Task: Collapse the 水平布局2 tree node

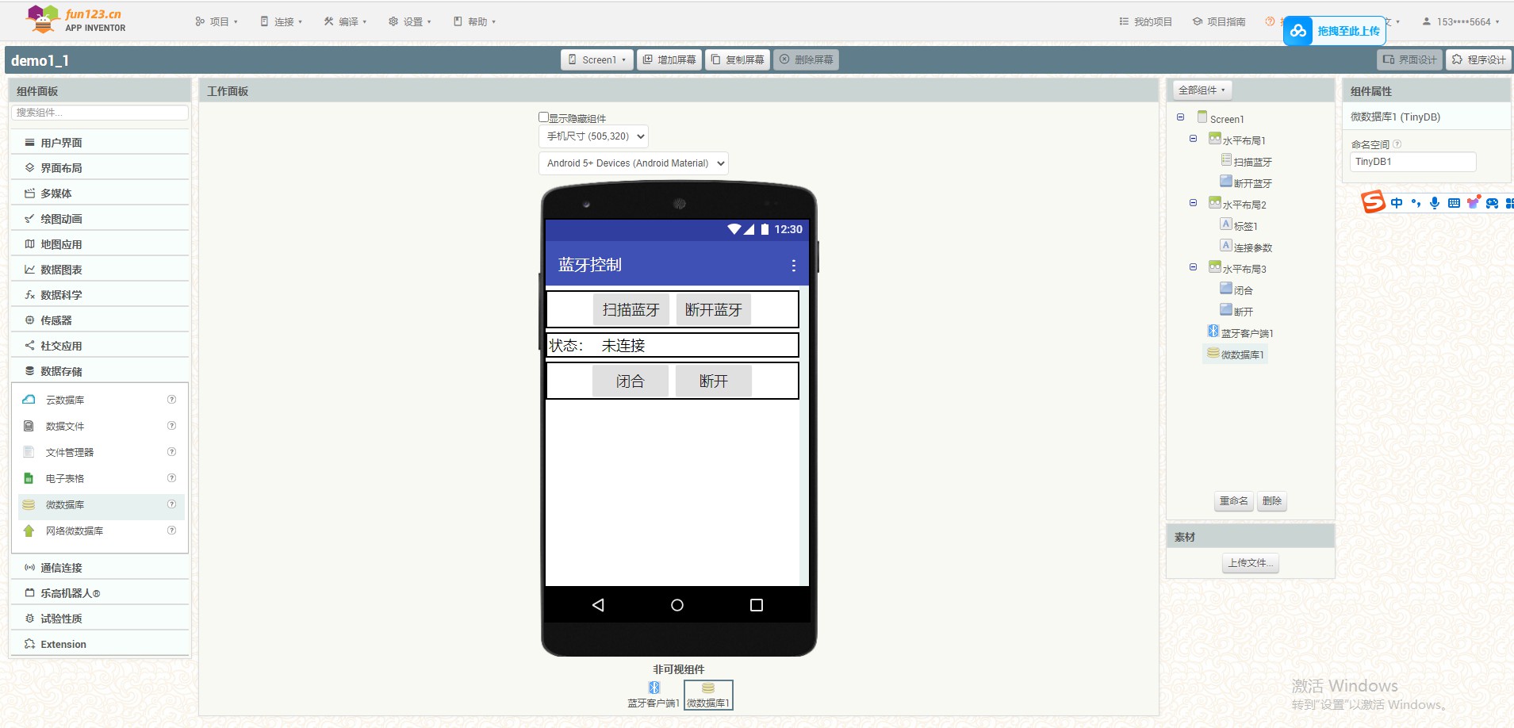Action: coord(1194,202)
